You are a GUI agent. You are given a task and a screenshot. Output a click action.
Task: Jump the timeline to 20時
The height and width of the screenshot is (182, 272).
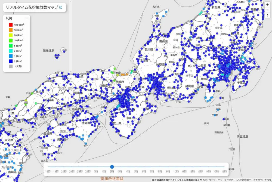click(x=64, y=171)
